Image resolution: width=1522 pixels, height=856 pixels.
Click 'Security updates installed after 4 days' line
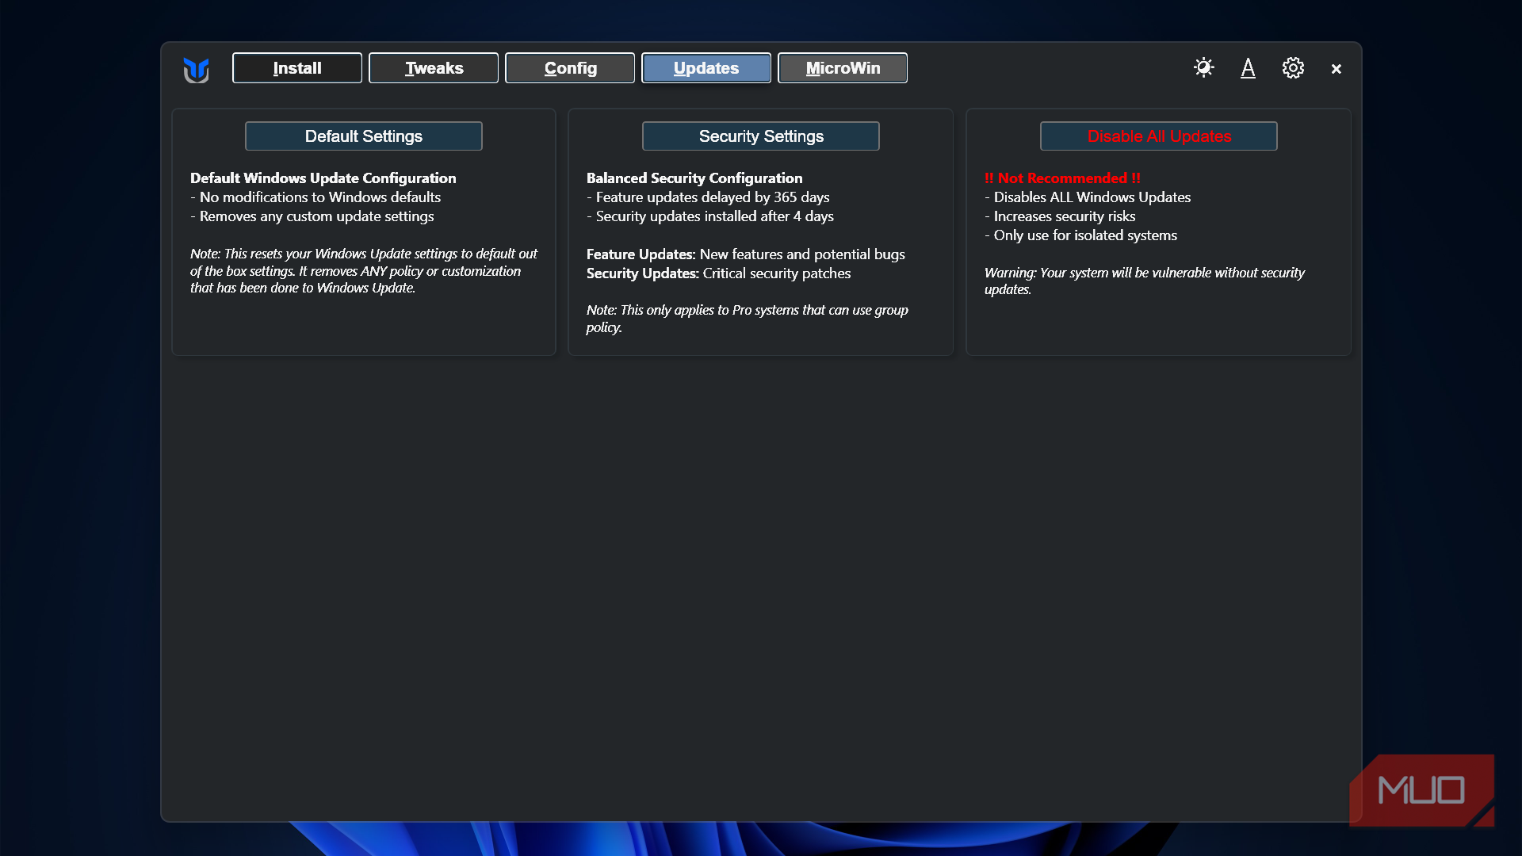click(710, 216)
